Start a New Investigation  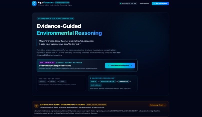click(160, 3)
